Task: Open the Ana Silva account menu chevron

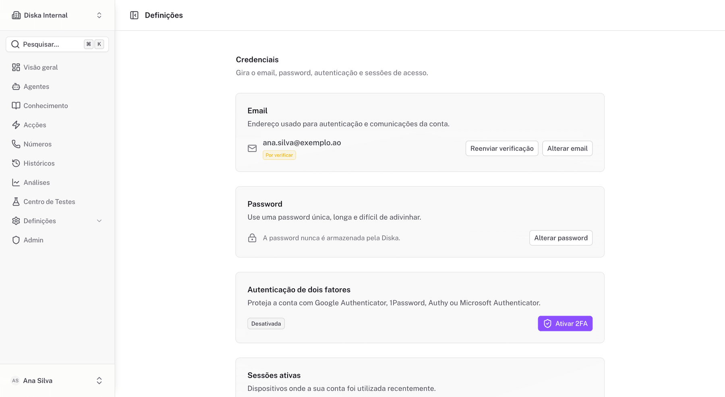Action: [x=99, y=380]
